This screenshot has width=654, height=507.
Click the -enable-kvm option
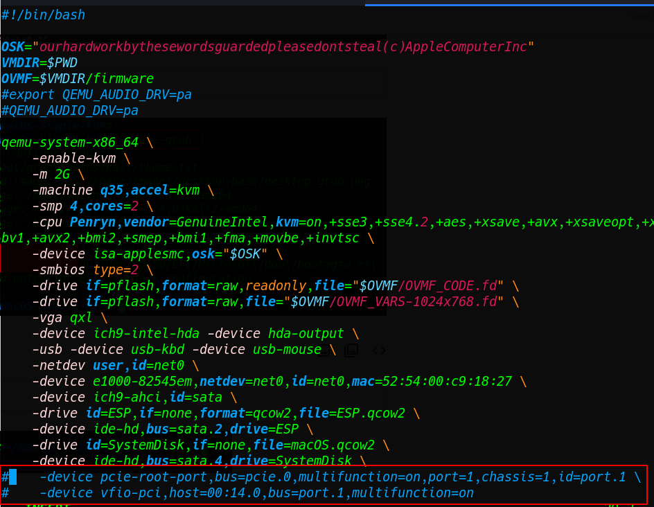[73, 159]
